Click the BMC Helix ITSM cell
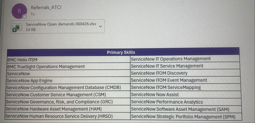This screenshot has height=123, width=255. click(69, 60)
